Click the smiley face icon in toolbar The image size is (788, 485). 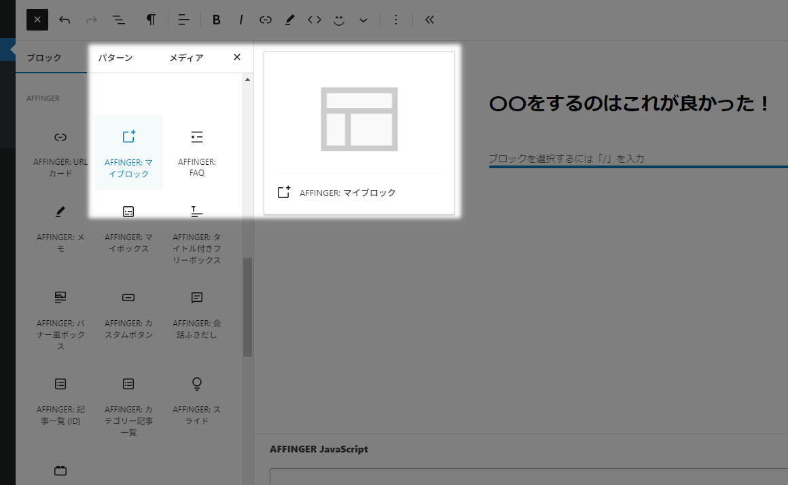tap(339, 20)
